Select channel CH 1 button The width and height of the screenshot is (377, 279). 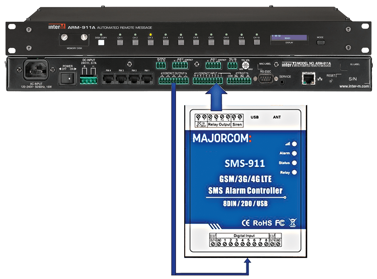(120, 42)
